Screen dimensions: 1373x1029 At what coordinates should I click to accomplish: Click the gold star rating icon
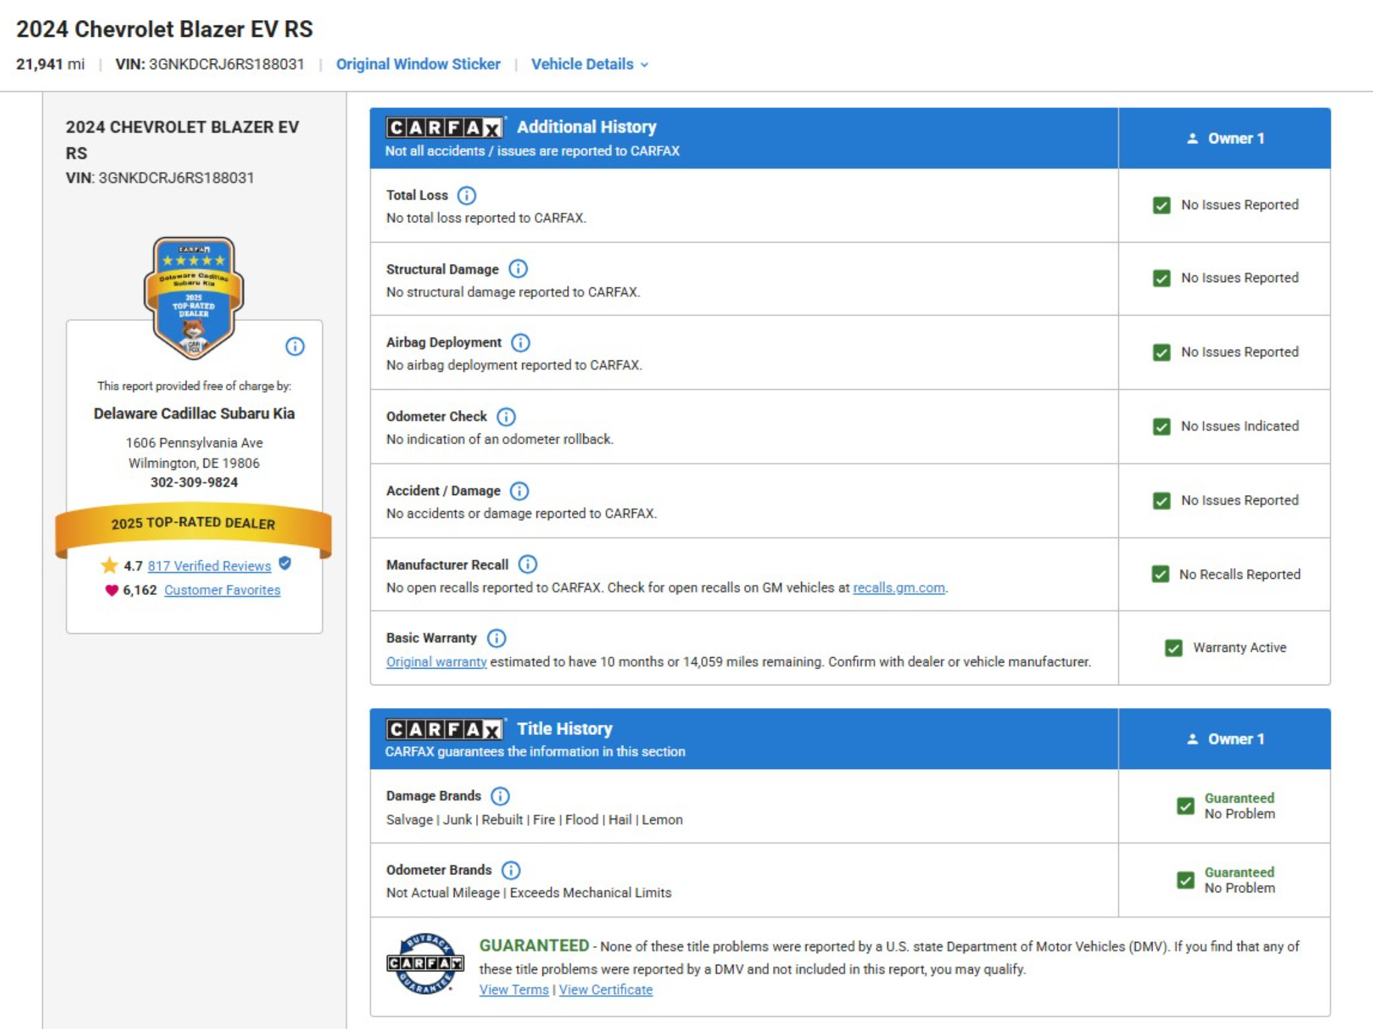[109, 565]
